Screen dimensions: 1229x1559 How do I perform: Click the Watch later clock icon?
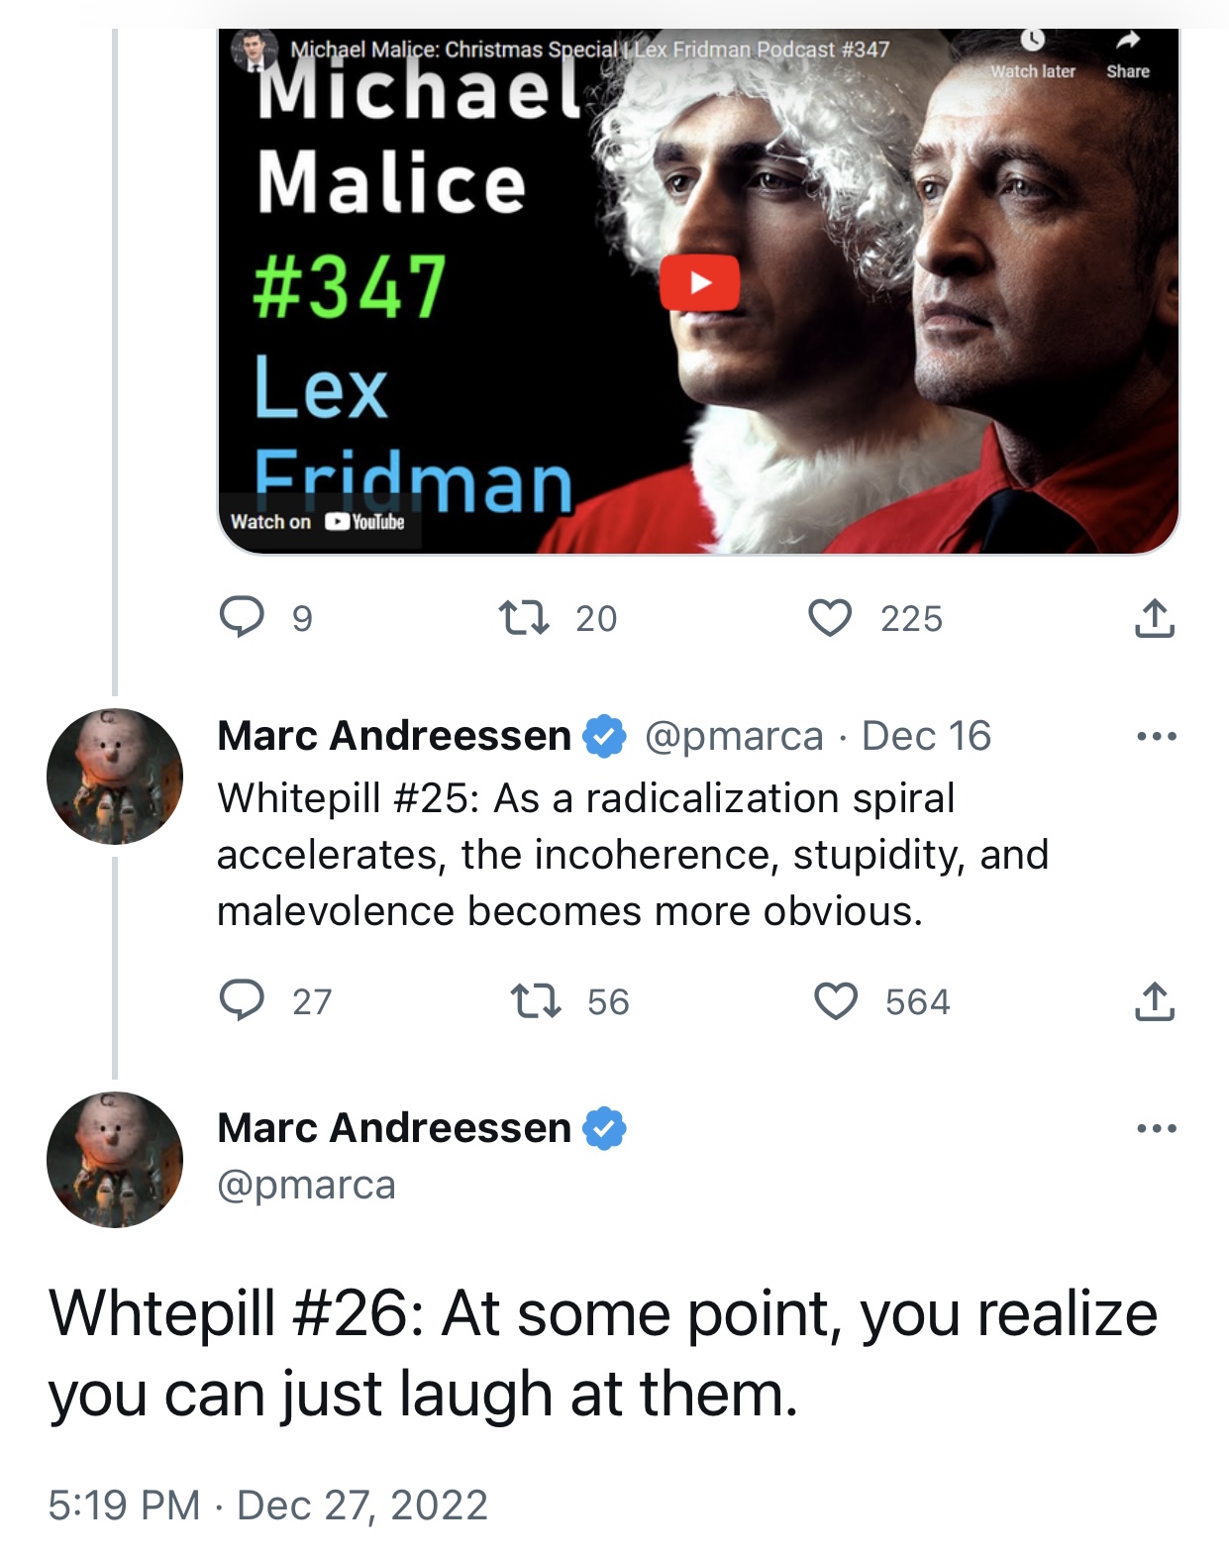point(1032,41)
